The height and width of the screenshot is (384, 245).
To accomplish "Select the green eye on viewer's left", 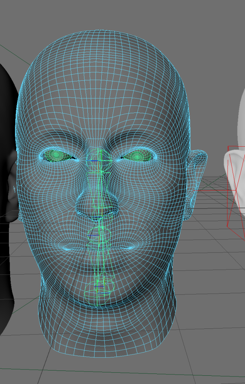I will click(57, 154).
